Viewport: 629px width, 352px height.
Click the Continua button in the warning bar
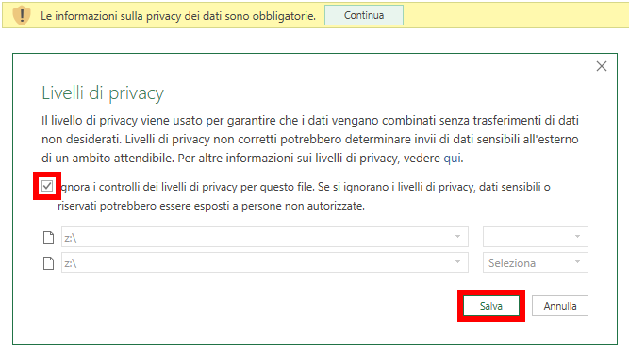coord(364,15)
